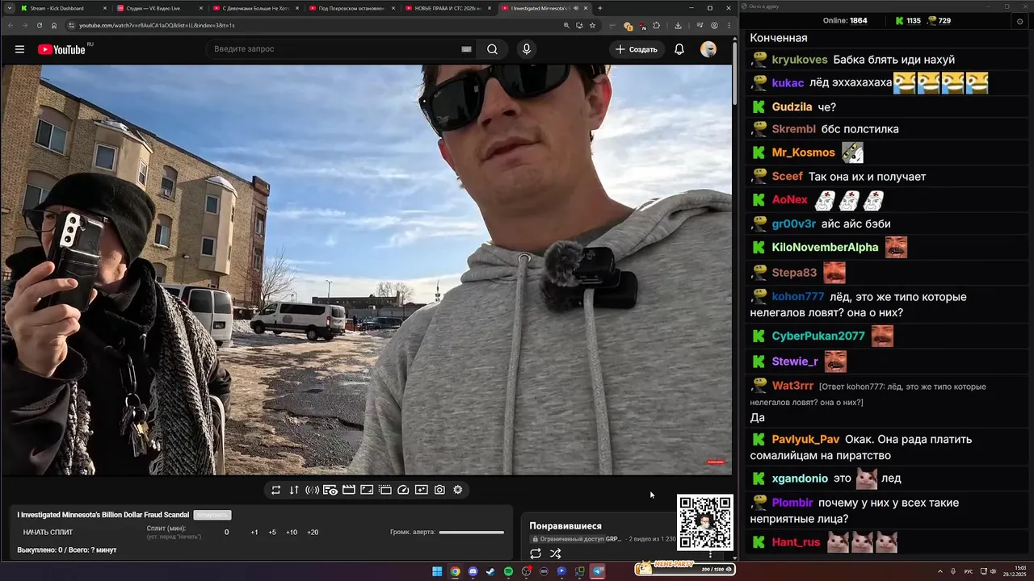1034x581 pixels.
Task: Open Steam from the taskbar
Action: pyautogui.click(x=490, y=571)
